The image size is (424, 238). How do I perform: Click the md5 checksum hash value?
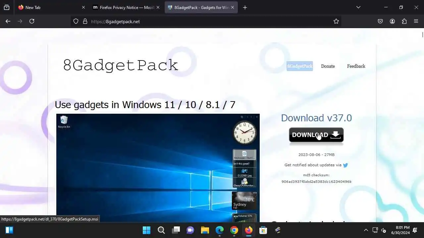316,181
